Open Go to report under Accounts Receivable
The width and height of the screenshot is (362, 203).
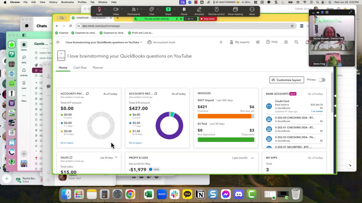pos(135,143)
